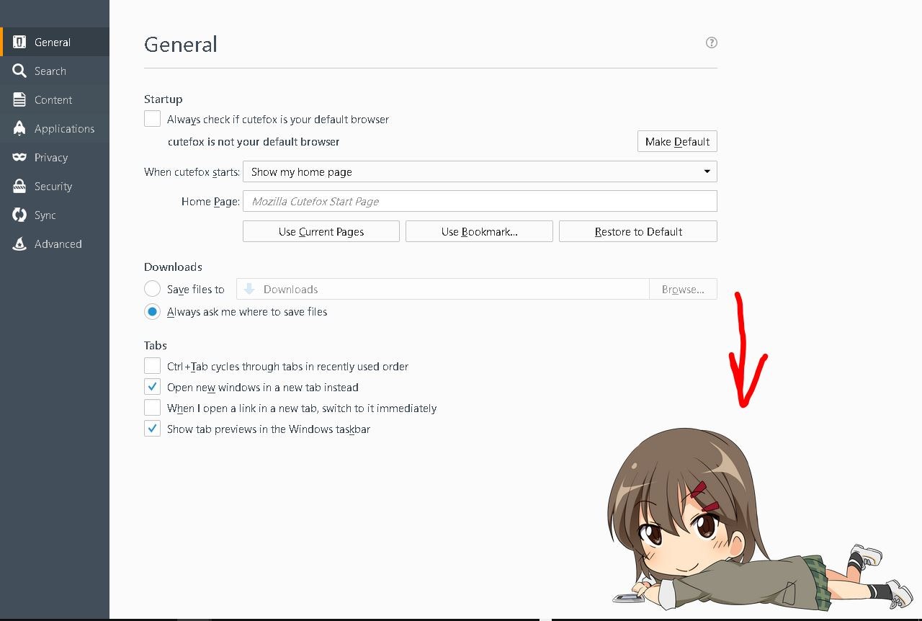The height and width of the screenshot is (621, 922).
Task: Click the Advanced settings icon
Action: 19,244
